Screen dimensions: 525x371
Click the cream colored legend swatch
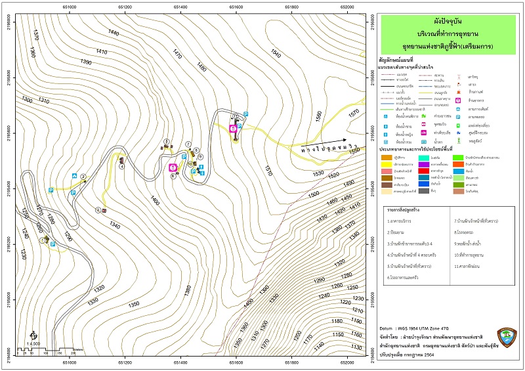pyautogui.click(x=387, y=191)
